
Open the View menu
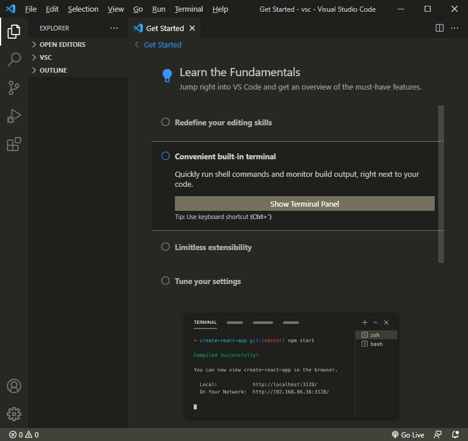tap(116, 9)
